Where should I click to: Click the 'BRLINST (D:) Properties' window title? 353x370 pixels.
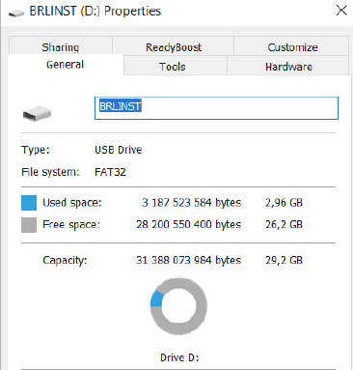coord(95,12)
